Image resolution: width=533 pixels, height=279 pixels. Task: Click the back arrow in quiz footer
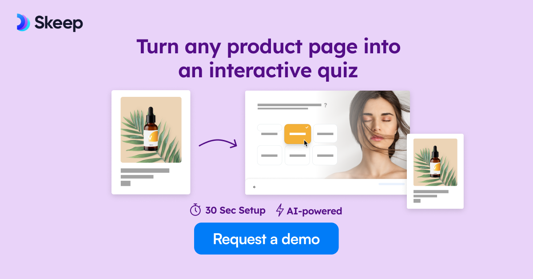(x=255, y=187)
